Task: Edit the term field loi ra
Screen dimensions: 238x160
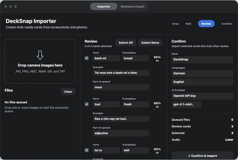Action: coord(106,150)
